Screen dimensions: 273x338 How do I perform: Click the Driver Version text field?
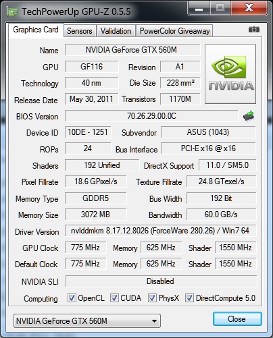[160, 231]
